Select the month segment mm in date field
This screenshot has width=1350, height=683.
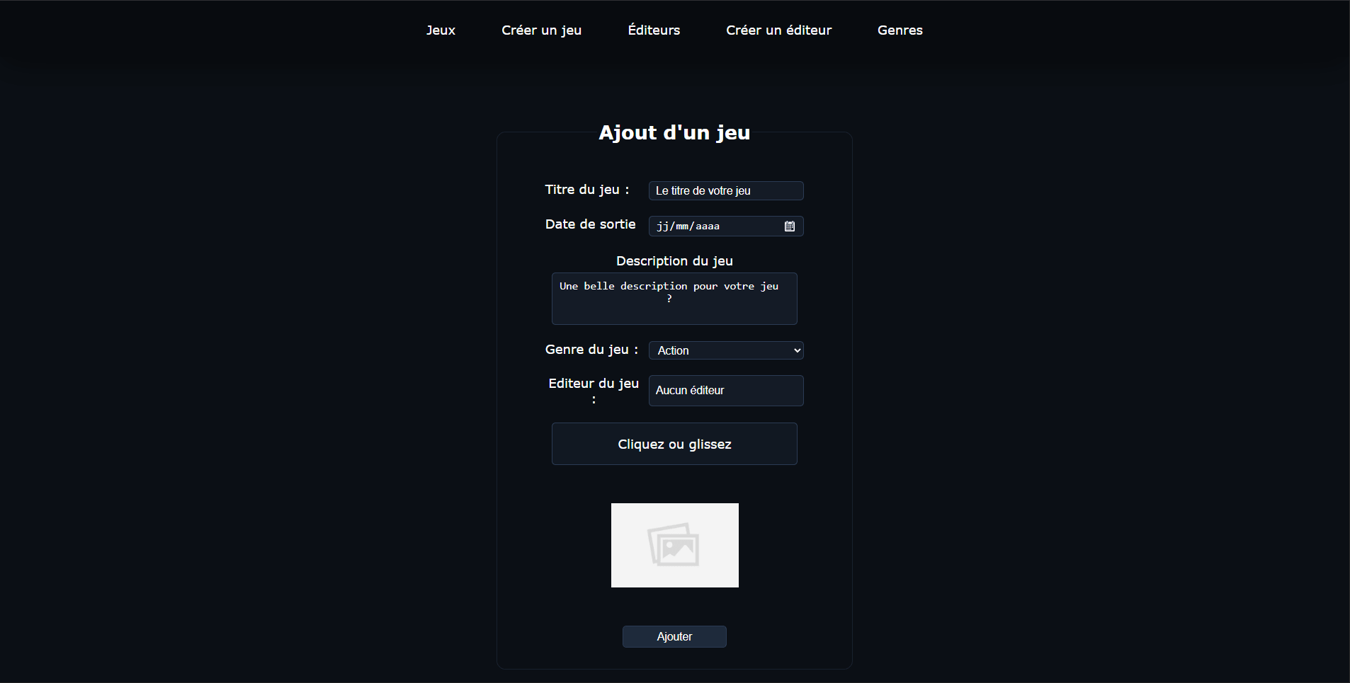[x=681, y=226]
